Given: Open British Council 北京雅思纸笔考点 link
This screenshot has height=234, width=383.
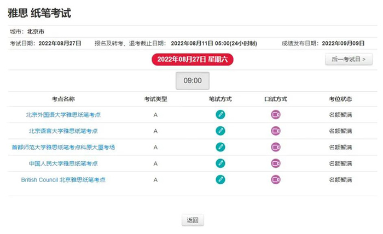Looking at the screenshot, I should tap(63, 179).
